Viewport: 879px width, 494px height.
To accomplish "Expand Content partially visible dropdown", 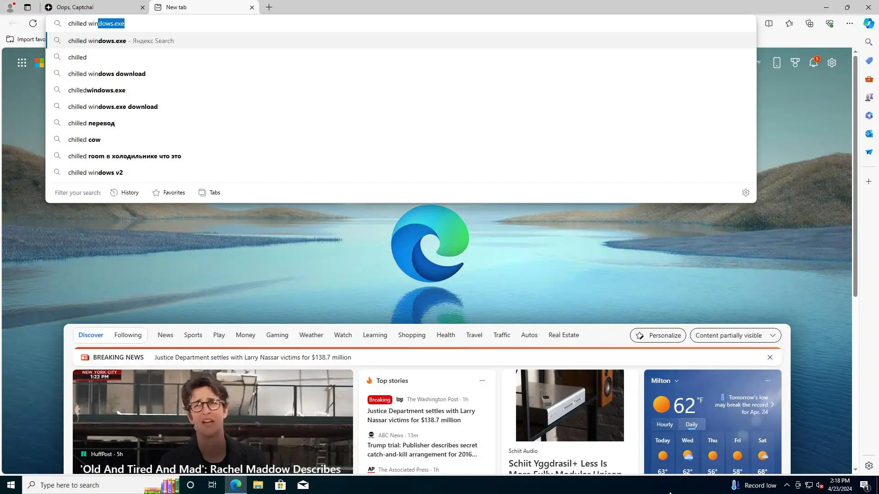I will click(x=735, y=335).
